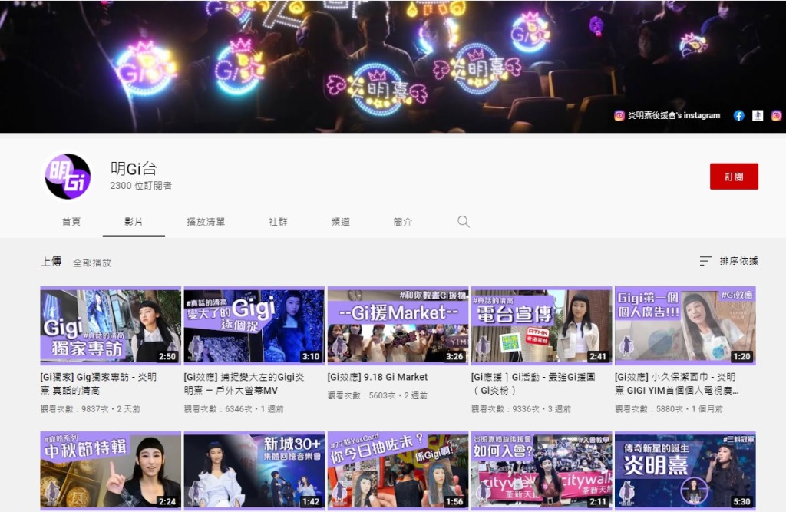Image resolution: width=786 pixels, height=512 pixels.
Task: Click title [Gi應援] Gi活動 - 最強Gi援團
Action: tap(533, 384)
